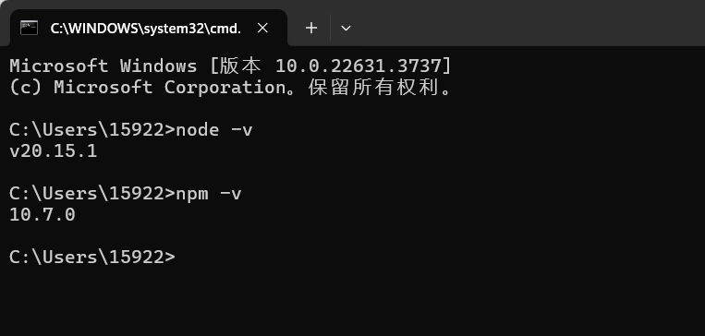
Task: Click the v20.15.1 version output
Action: click(53, 151)
